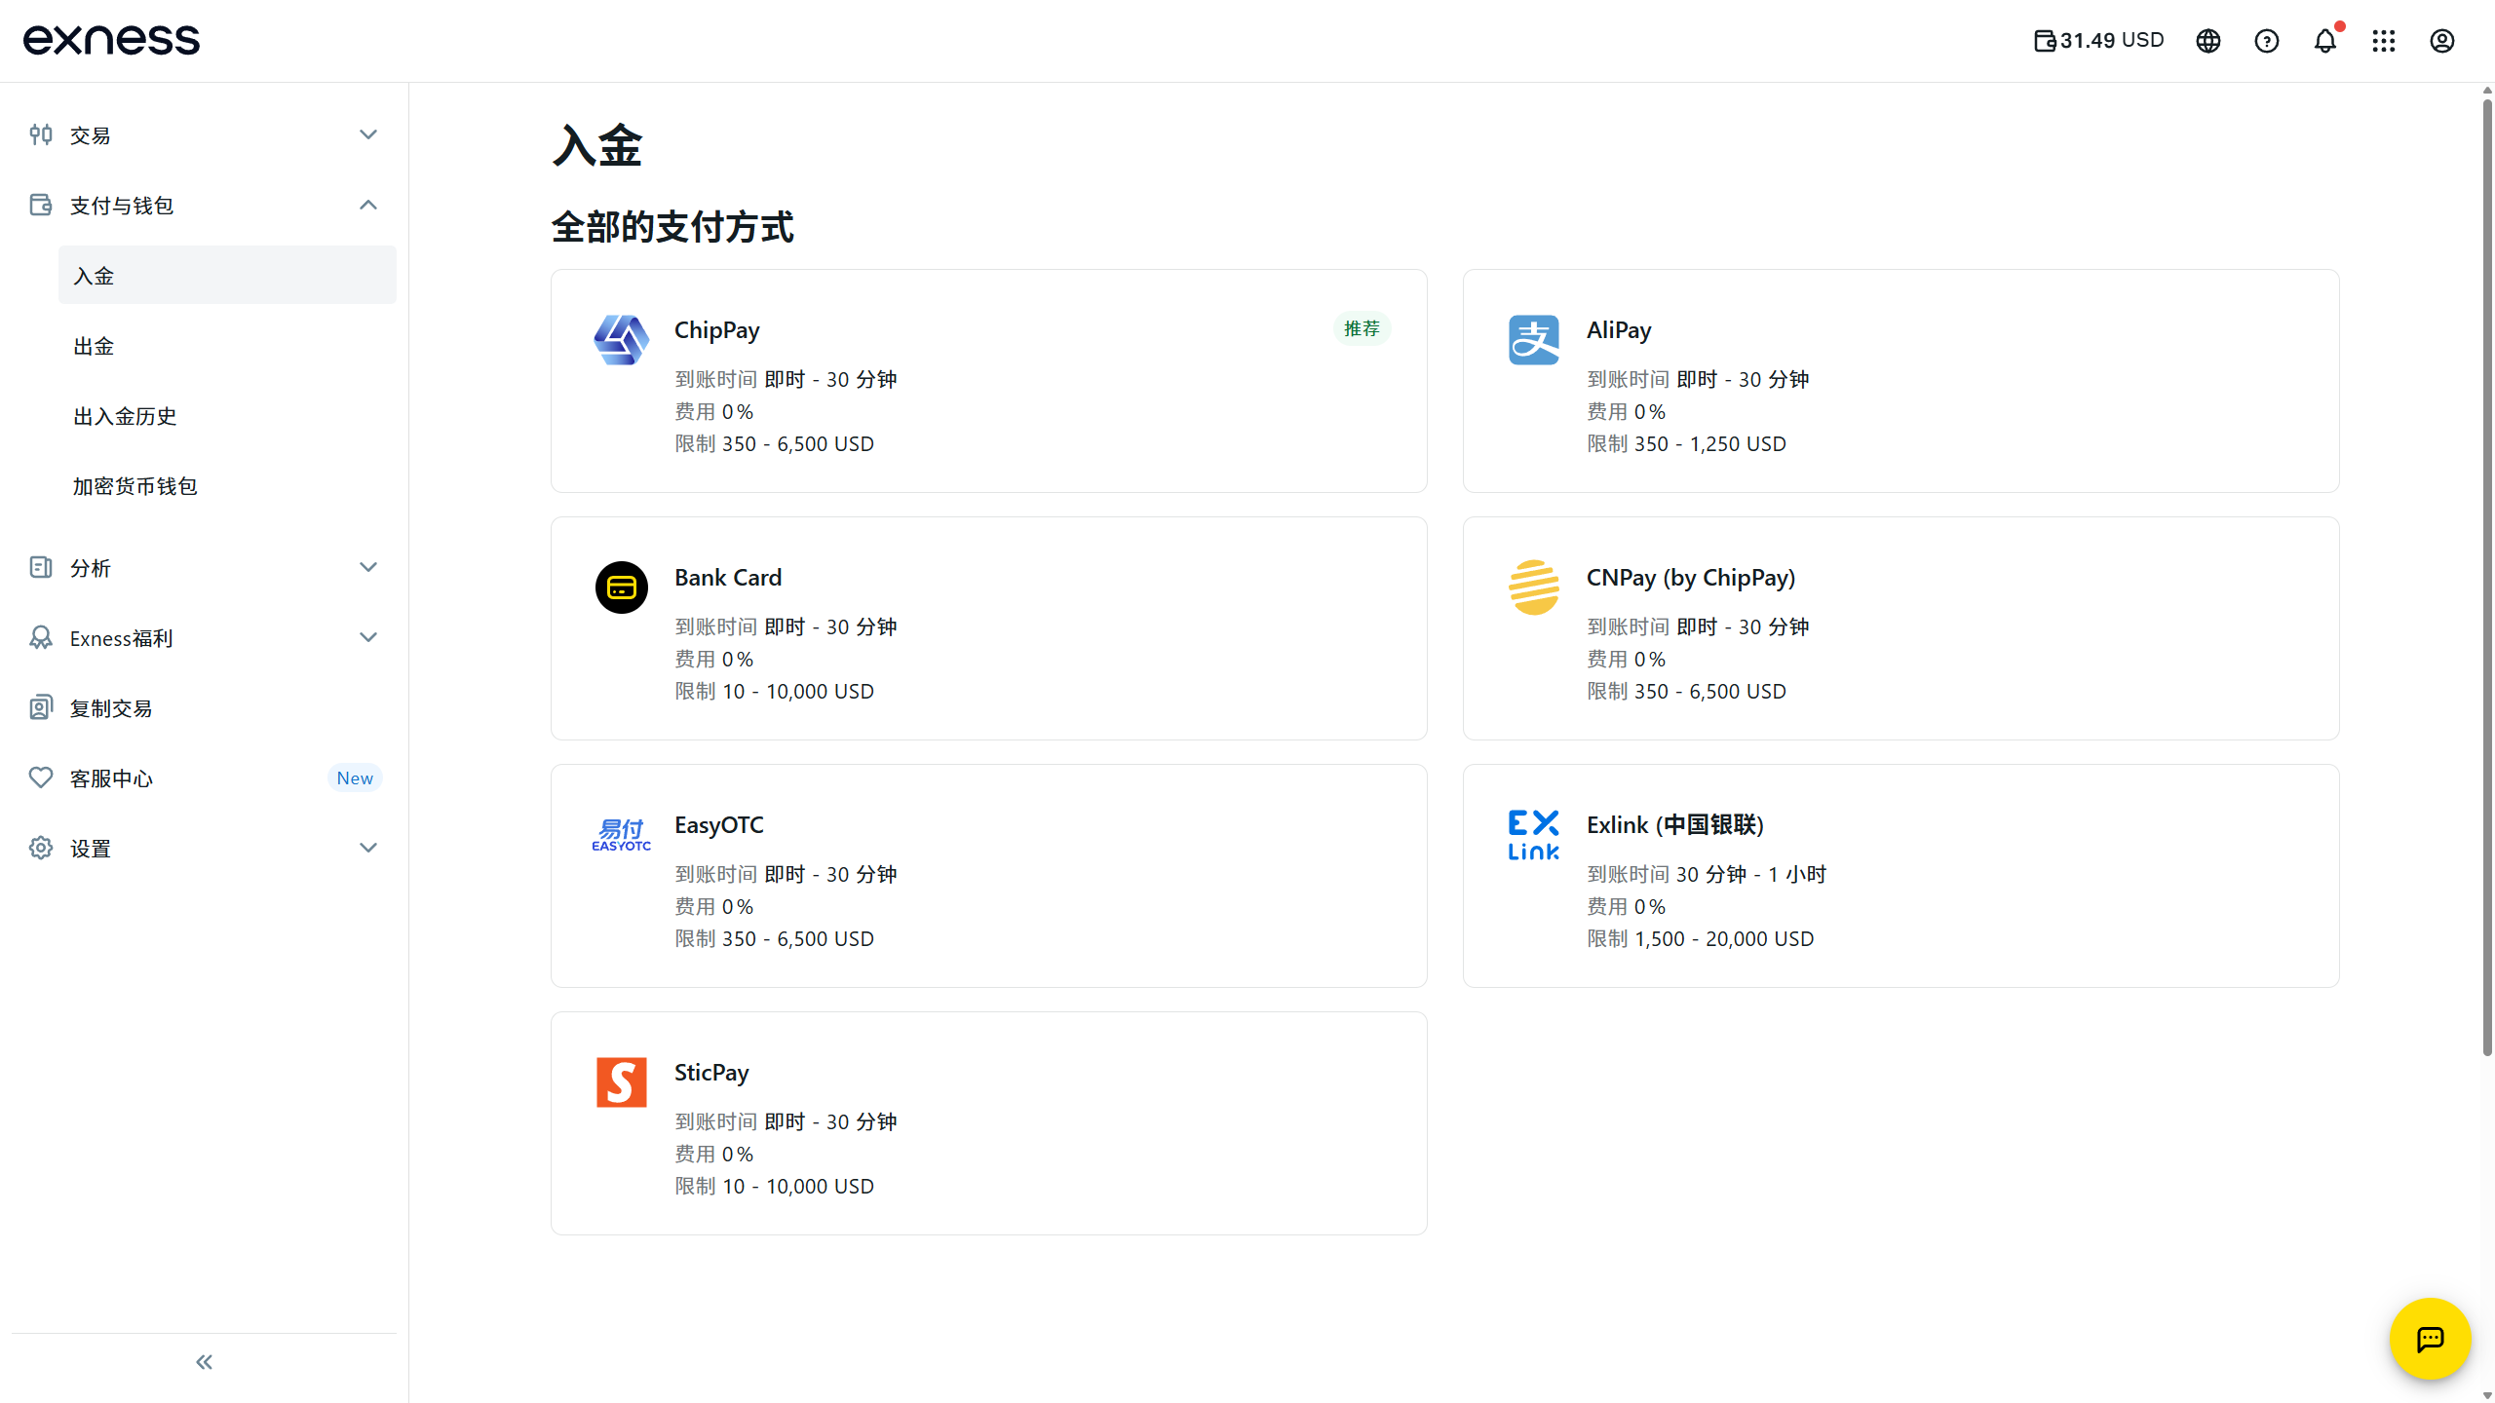Select the AliPay payment method
The width and height of the screenshot is (2495, 1403).
tap(1901, 381)
